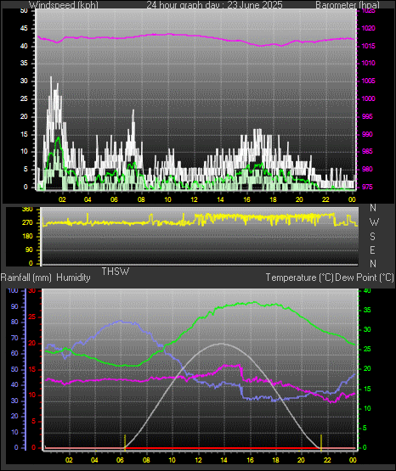This screenshot has height=471, width=396.
Task: Click blue humidity axis value "70"
Action: (14, 338)
